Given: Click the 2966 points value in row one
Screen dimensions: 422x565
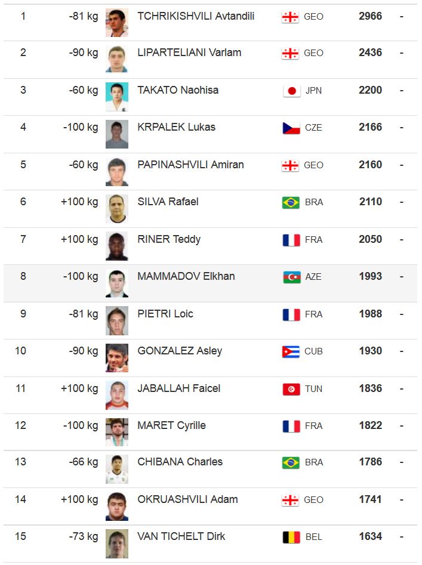Looking at the screenshot, I should click(x=370, y=16).
